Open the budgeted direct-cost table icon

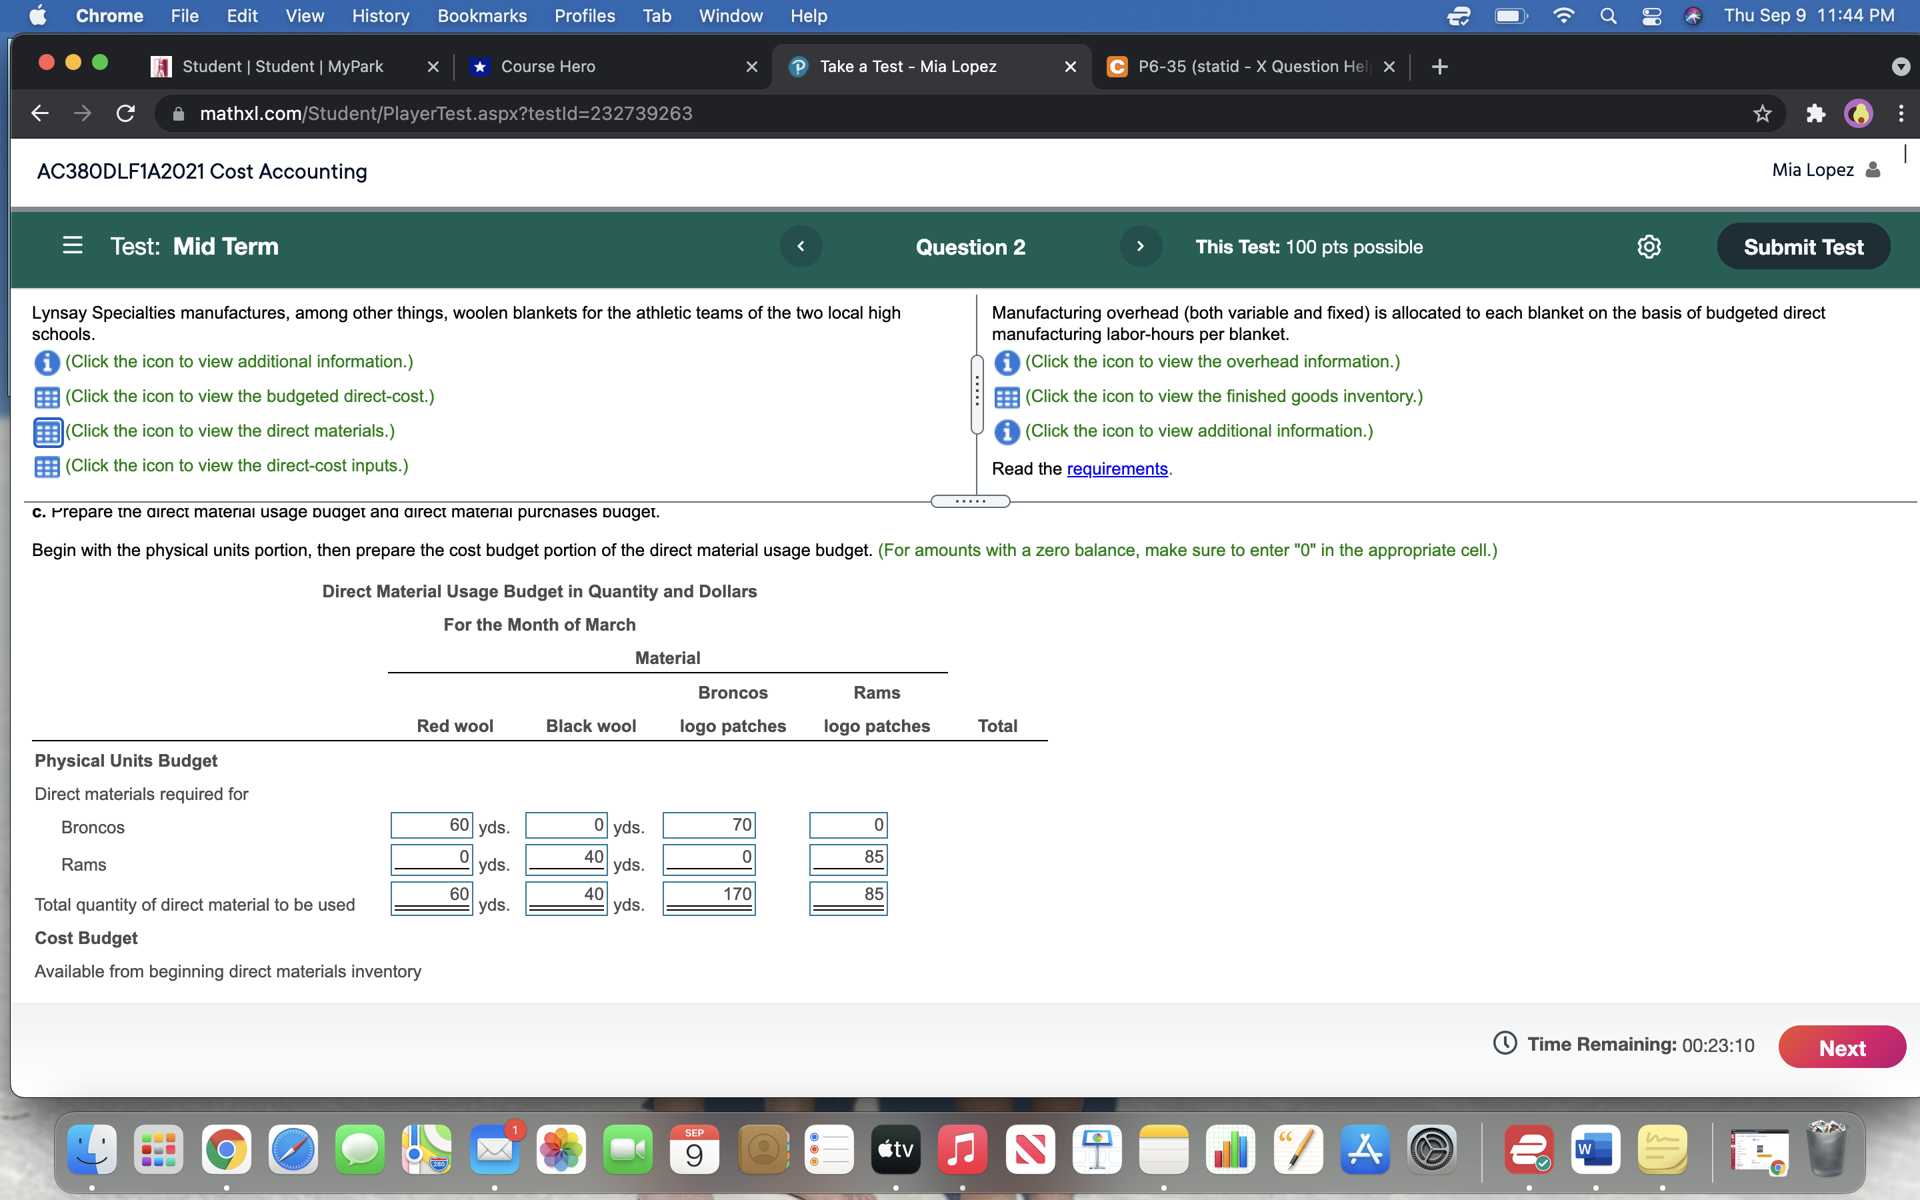tap(47, 397)
